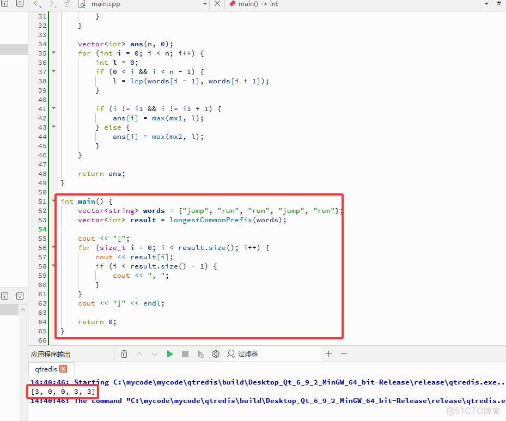The image size is (506, 421).
Task: Go to next output item arrow
Action: click(155, 354)
